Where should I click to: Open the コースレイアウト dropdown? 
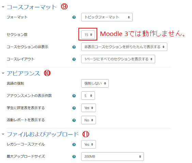coord(118,59)
